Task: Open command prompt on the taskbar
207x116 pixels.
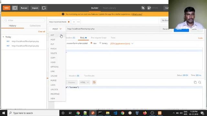Action: (x=100, y=113)
